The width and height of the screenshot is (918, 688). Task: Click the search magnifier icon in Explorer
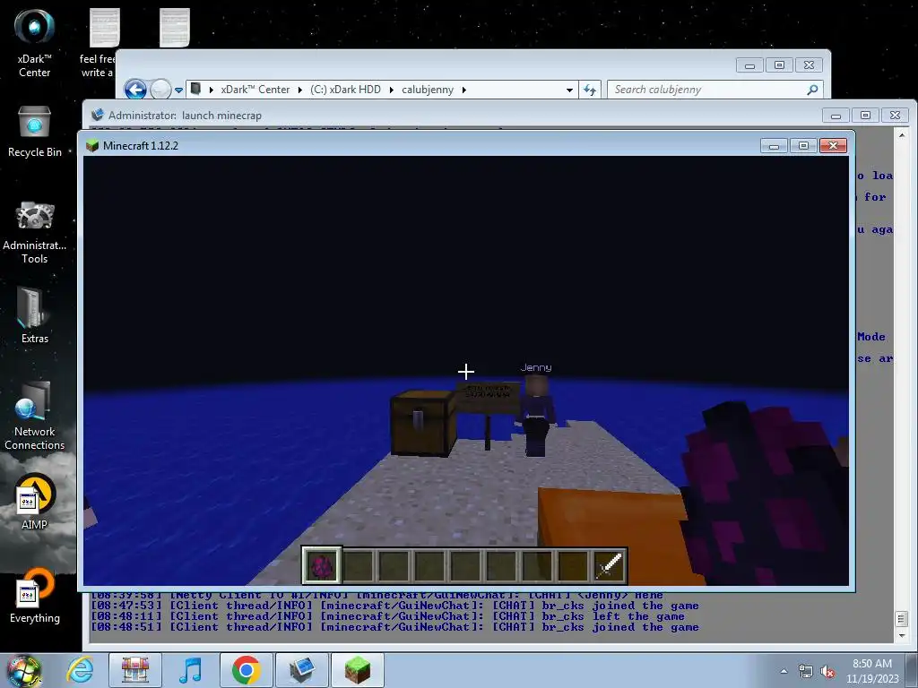pyautogui.click(x=812, y=90)
